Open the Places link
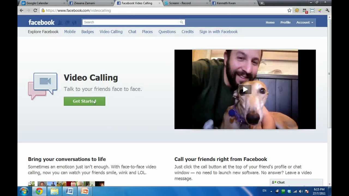This screenshot has width=349, height=196. pyautogui.click(x=147, y=32)
